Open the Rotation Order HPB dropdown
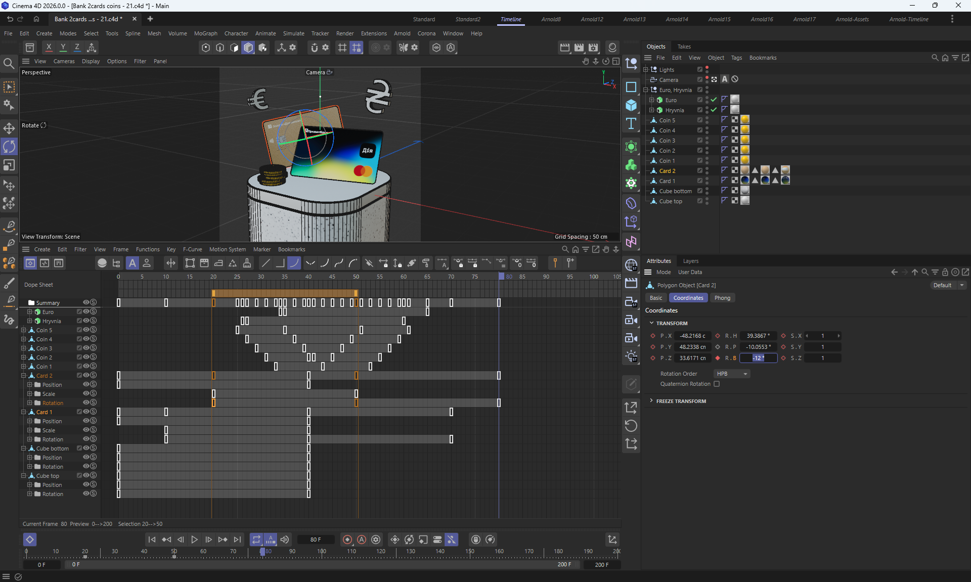This screenshot has width=971, height=582. (x=731, y=374)
